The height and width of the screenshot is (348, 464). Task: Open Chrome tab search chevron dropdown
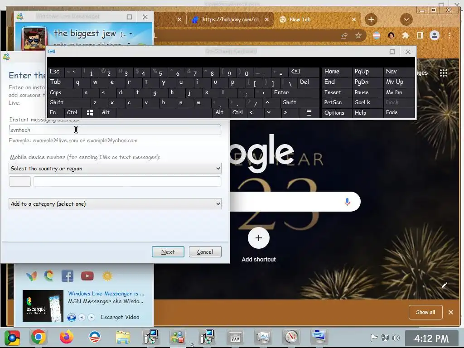(406, 19)
